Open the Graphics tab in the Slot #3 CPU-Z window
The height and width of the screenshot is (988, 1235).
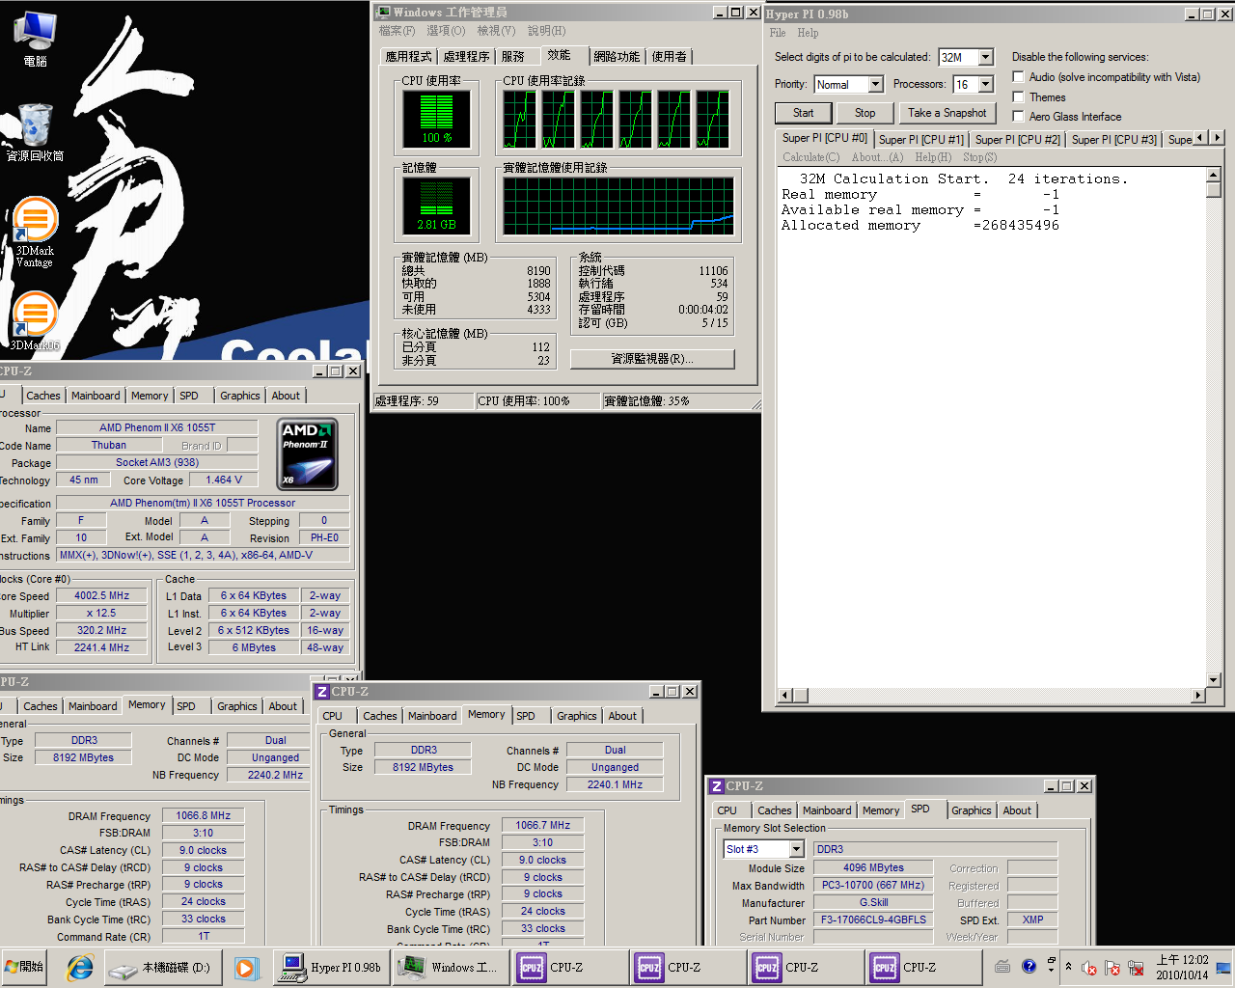click(972, 810)
